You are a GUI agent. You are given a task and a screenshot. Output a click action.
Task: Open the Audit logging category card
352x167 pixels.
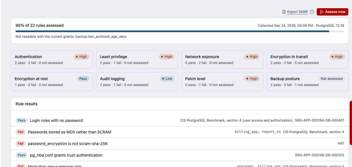pyautogui.click(x=137, y=82)
